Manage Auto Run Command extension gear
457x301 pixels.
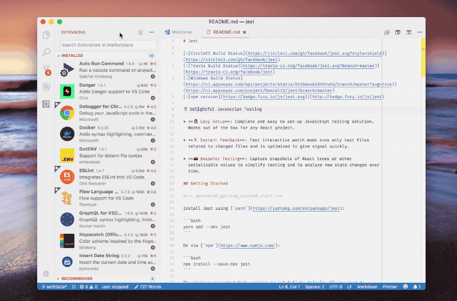coord(153,76)
